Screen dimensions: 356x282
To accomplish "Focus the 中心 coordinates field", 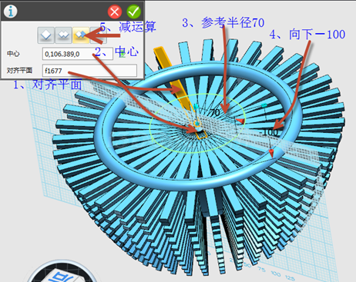I will click(x=78, y=54).
